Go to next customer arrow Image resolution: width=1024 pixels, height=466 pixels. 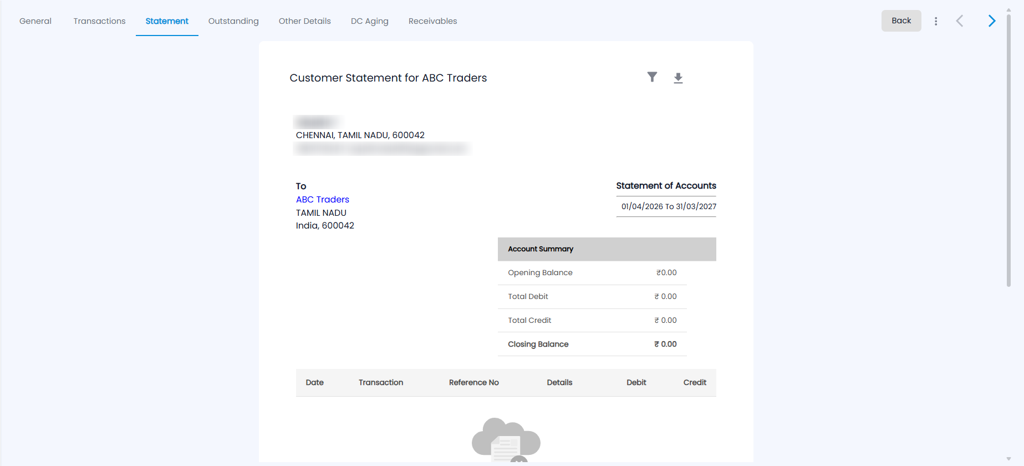[992, 21]
